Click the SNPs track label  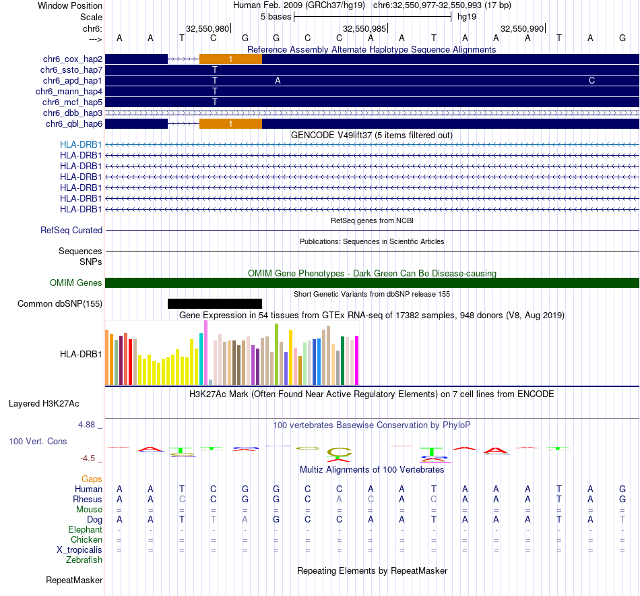[x=91, y=262]
